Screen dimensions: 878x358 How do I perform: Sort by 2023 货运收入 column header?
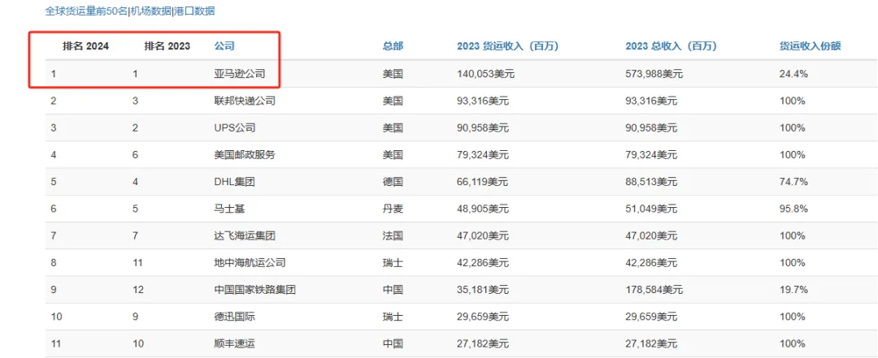tap(506, 46)
